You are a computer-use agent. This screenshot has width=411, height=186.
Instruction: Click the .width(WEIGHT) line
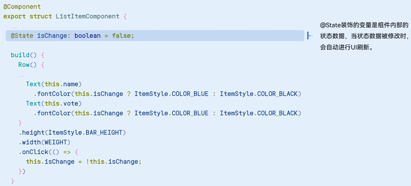(x=44, y=143)
